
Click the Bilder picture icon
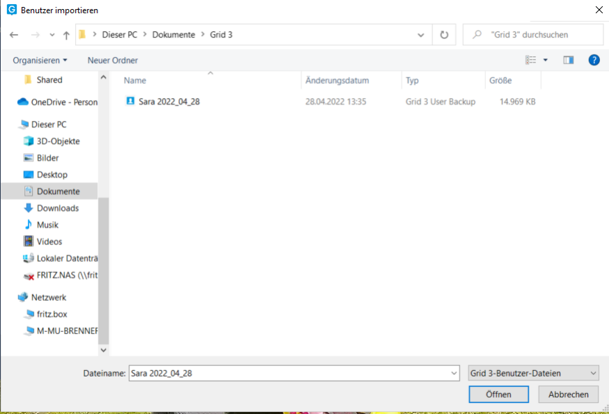click(29, 158)
